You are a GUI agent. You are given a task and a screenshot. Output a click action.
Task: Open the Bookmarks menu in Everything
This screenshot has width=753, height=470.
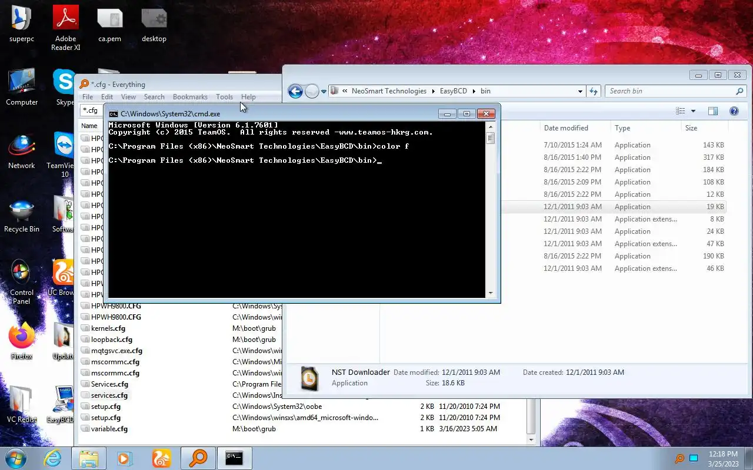click(x=190, y=97)
